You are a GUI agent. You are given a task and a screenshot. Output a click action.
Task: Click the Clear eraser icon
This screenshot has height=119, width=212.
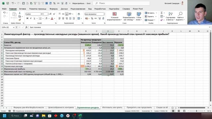pos(162,20)
